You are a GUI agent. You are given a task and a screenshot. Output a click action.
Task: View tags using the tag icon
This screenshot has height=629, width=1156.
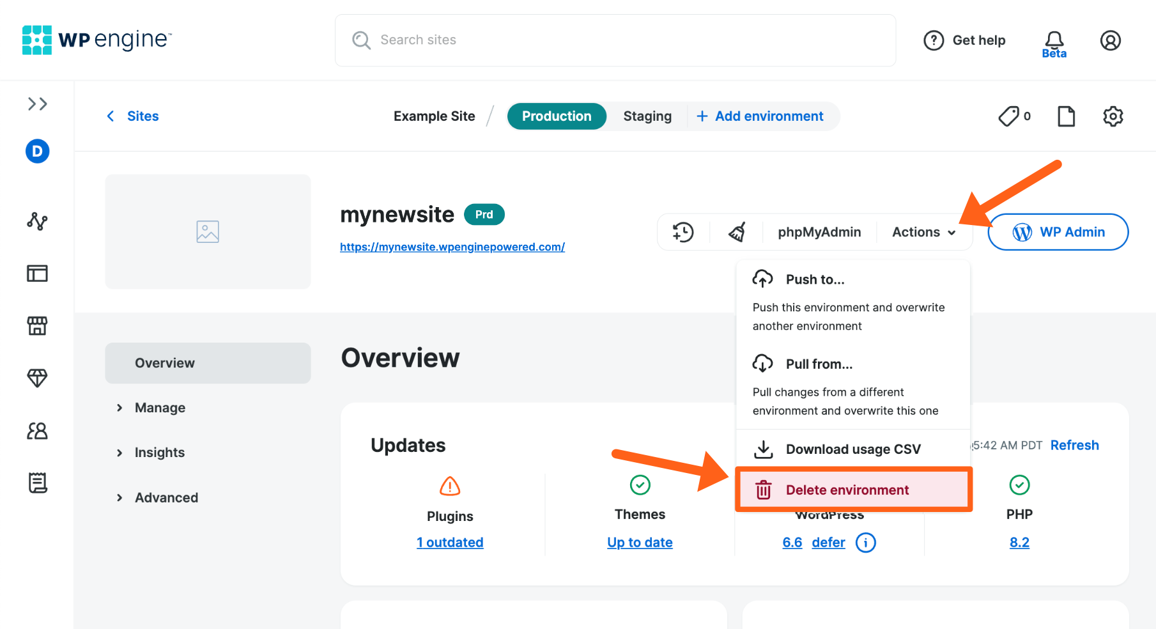tap(1010, 116)
